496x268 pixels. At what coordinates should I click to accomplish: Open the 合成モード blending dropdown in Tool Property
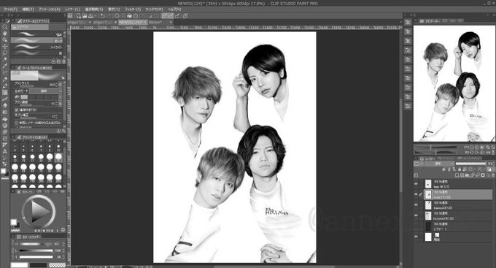(46, 91)
